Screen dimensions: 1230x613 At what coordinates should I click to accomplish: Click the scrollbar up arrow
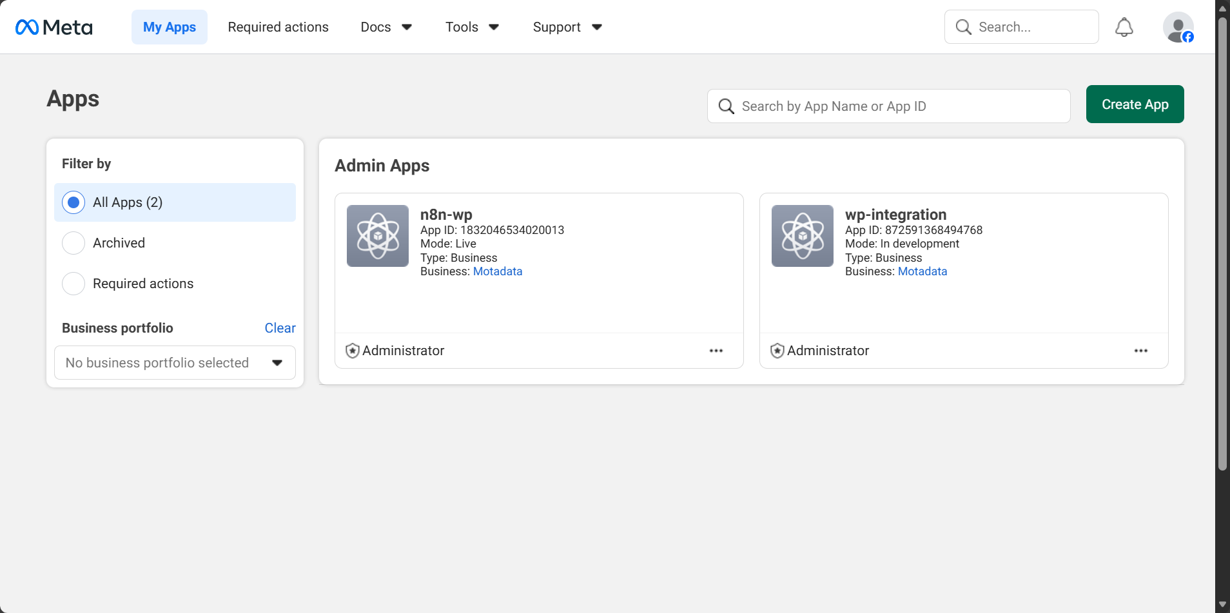pos(1222,8)
